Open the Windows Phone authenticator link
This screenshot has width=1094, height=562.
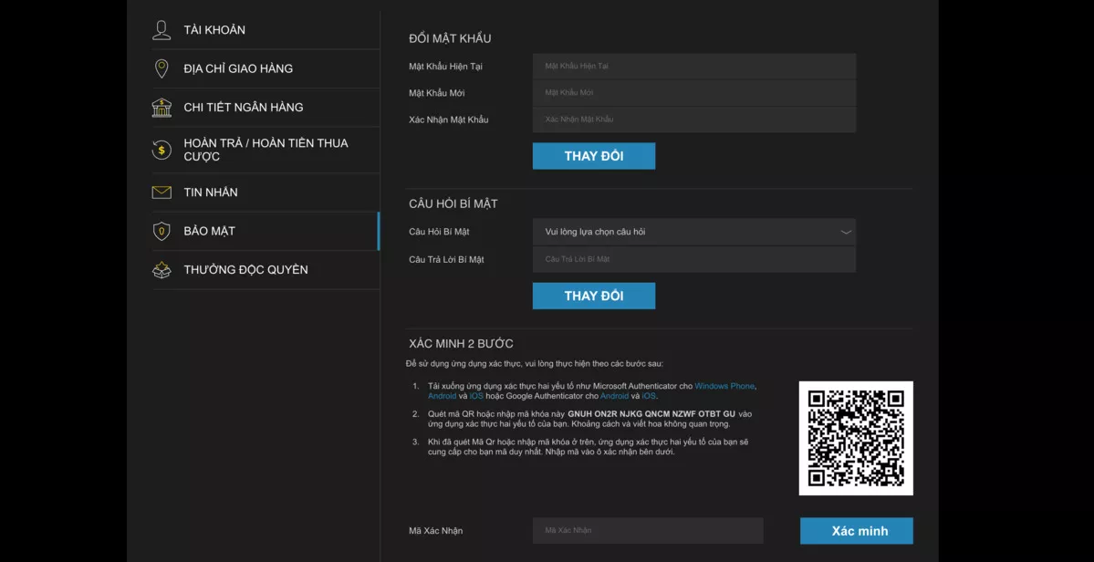coord(724,386)
